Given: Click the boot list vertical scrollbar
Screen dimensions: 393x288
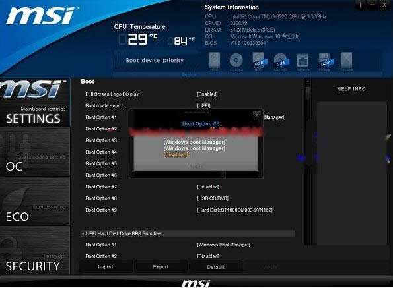Looking at the screenshot, I should pyautogui.click(x=308, y=162).
